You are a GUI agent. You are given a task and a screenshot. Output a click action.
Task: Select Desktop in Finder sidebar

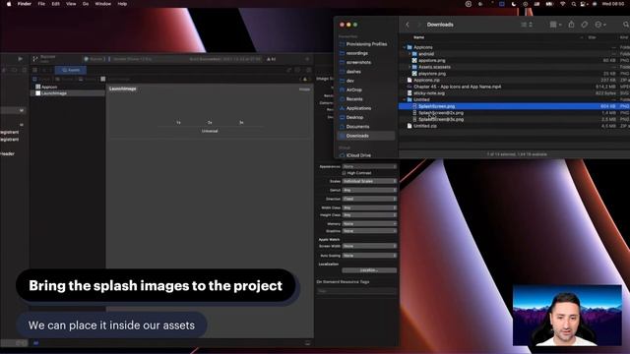point(354,118)
